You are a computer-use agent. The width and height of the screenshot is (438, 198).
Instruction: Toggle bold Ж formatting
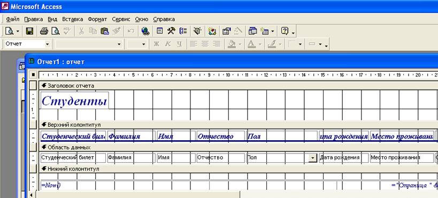pyautogui.click(x=156, y=44)
